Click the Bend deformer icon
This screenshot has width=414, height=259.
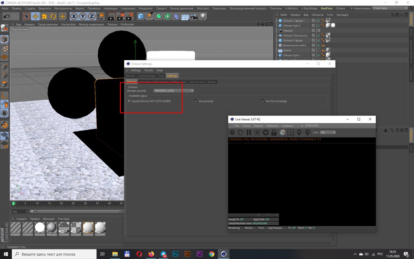click(x=176, y=16)
